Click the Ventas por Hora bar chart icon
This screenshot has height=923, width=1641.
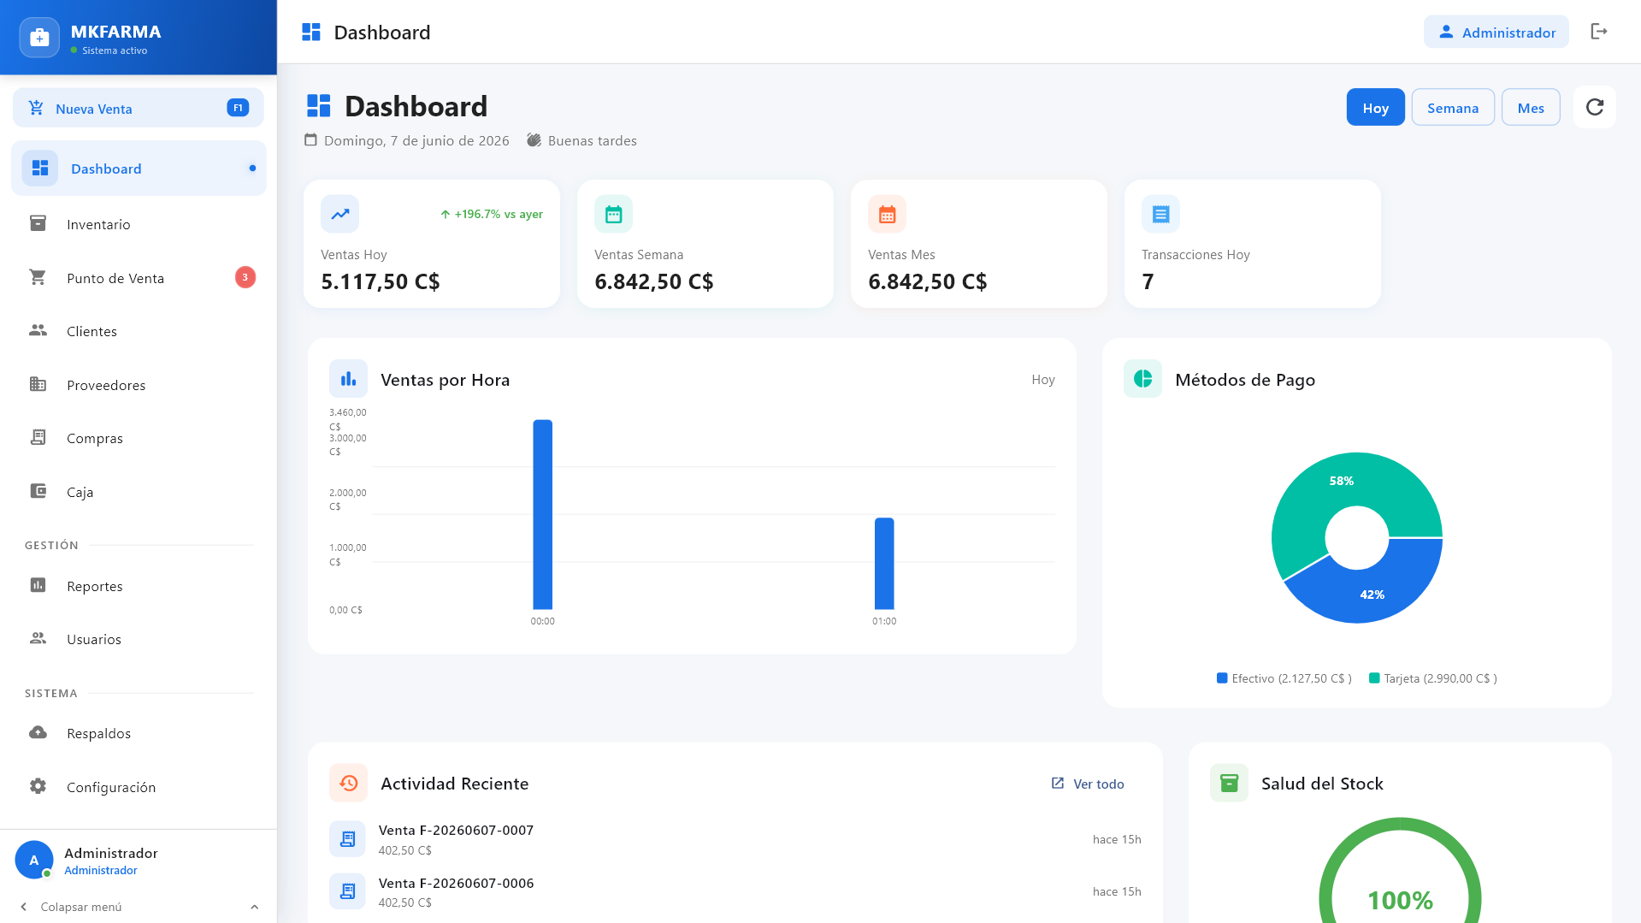tap(348, 379)
